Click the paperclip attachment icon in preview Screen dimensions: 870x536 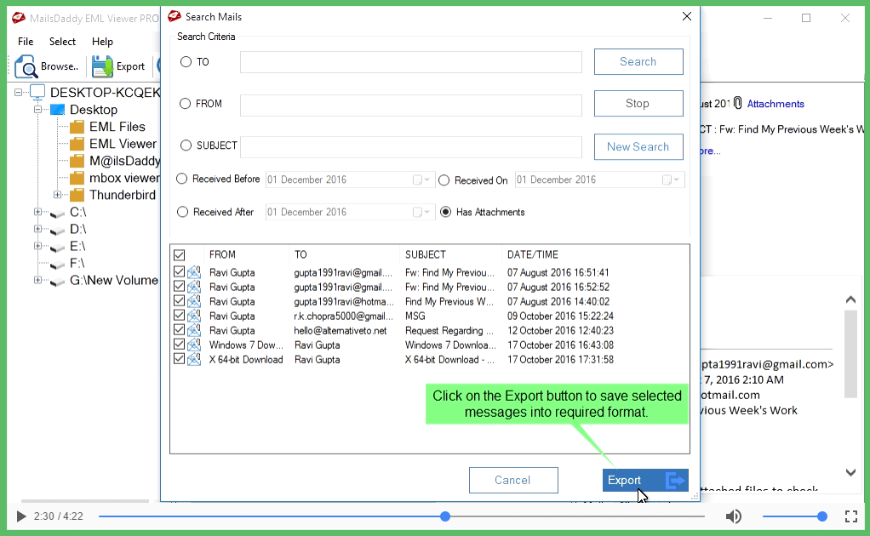click(737, 103)
